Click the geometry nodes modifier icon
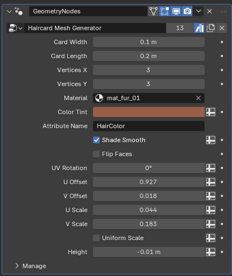This screenshot has width=232, height=276. coord(18,11)
